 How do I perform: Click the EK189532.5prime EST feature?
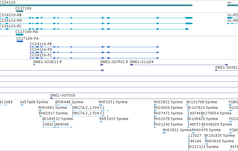point(49,122)
